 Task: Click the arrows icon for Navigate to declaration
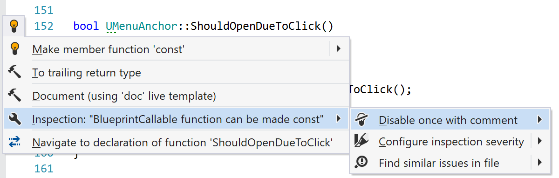pos(15,142)
